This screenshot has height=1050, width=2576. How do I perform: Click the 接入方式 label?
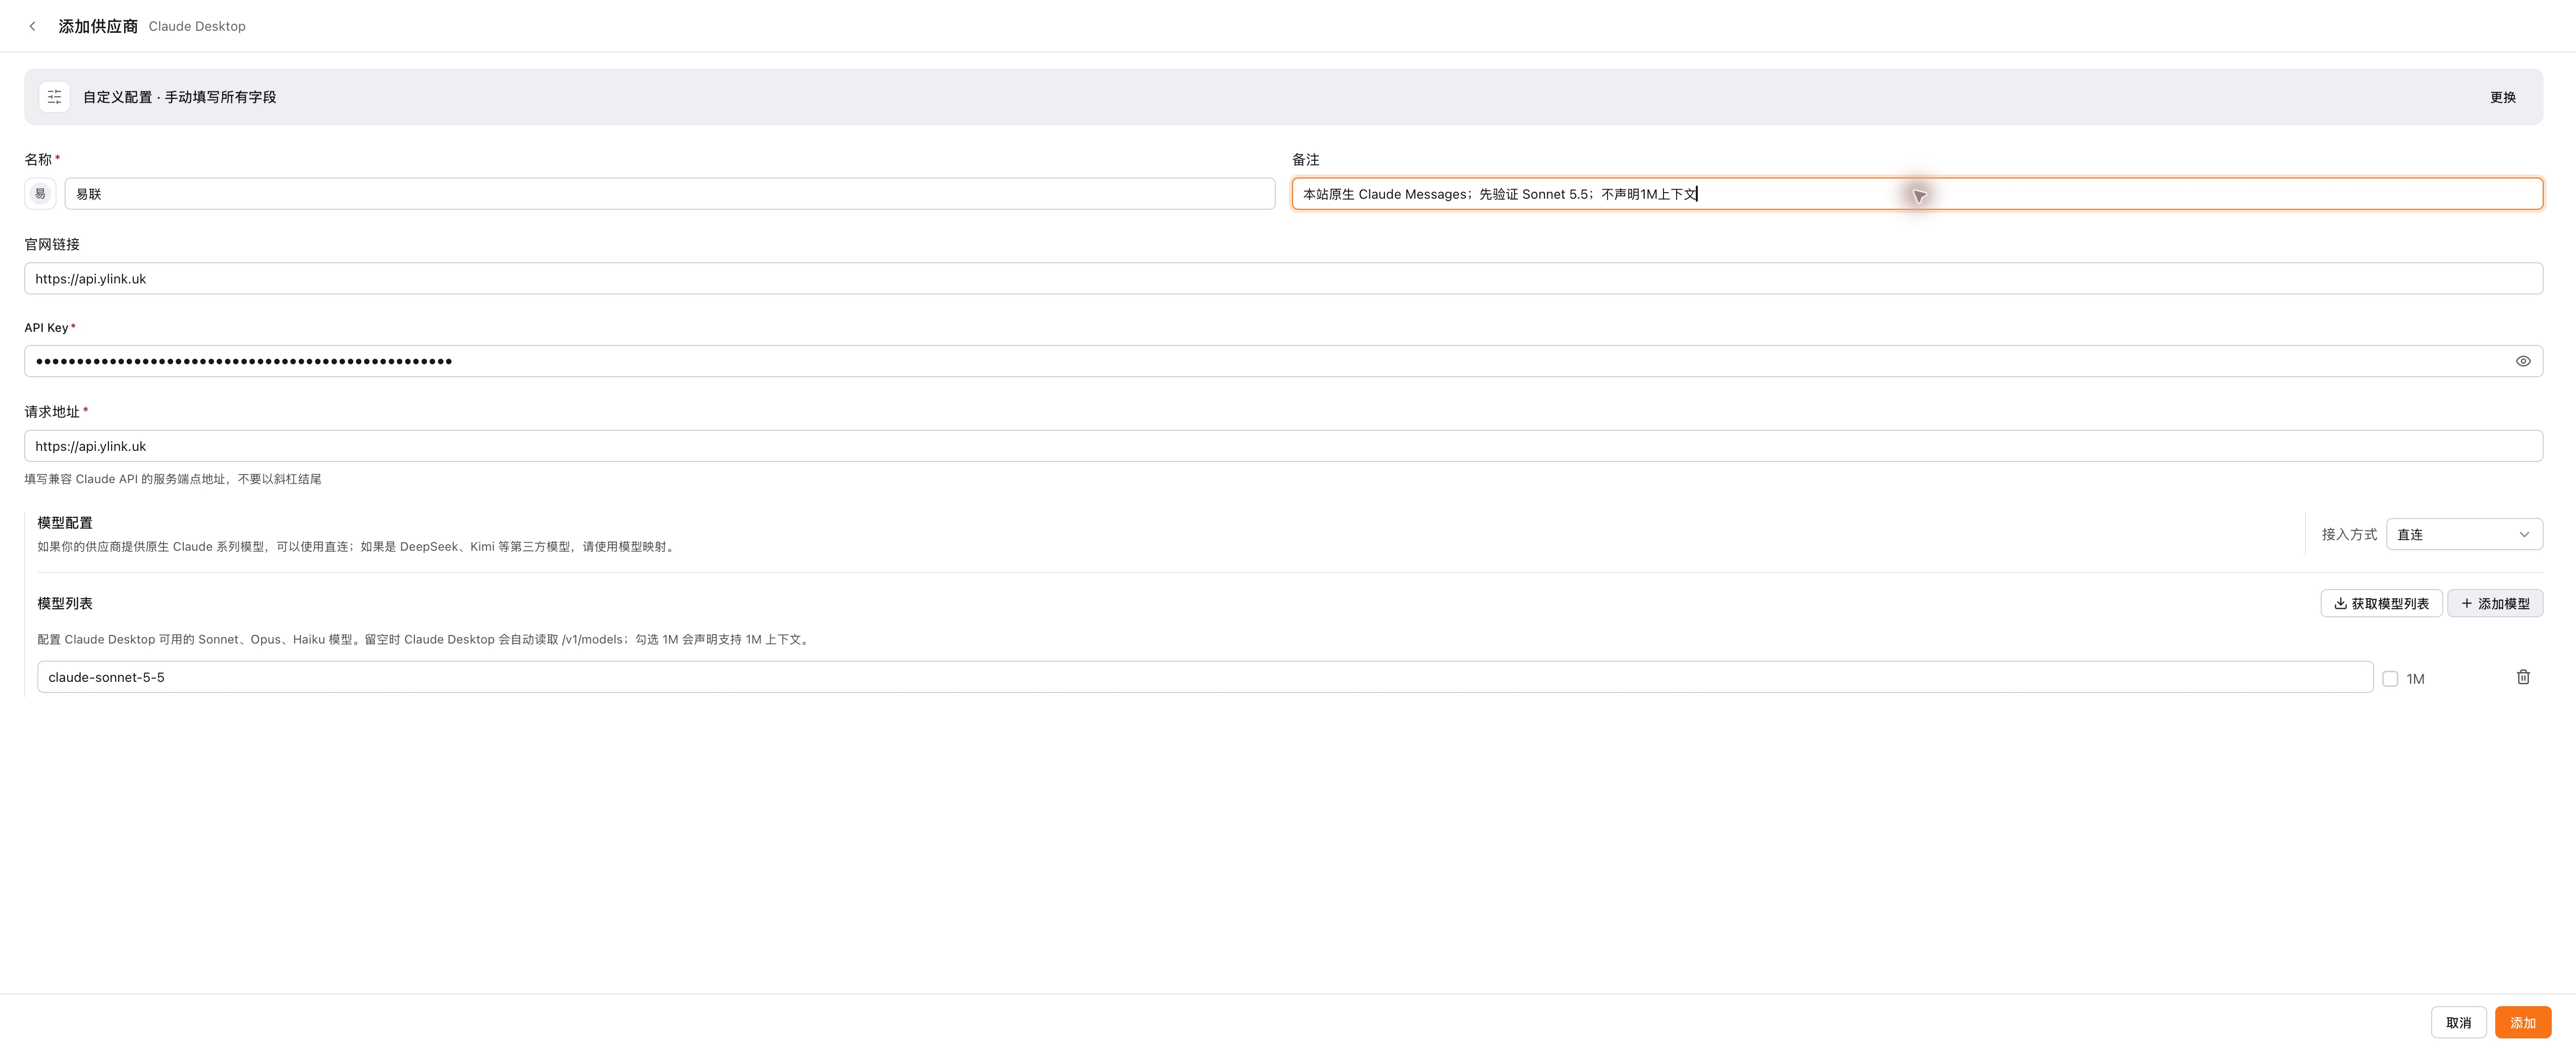click(2349, 535)
